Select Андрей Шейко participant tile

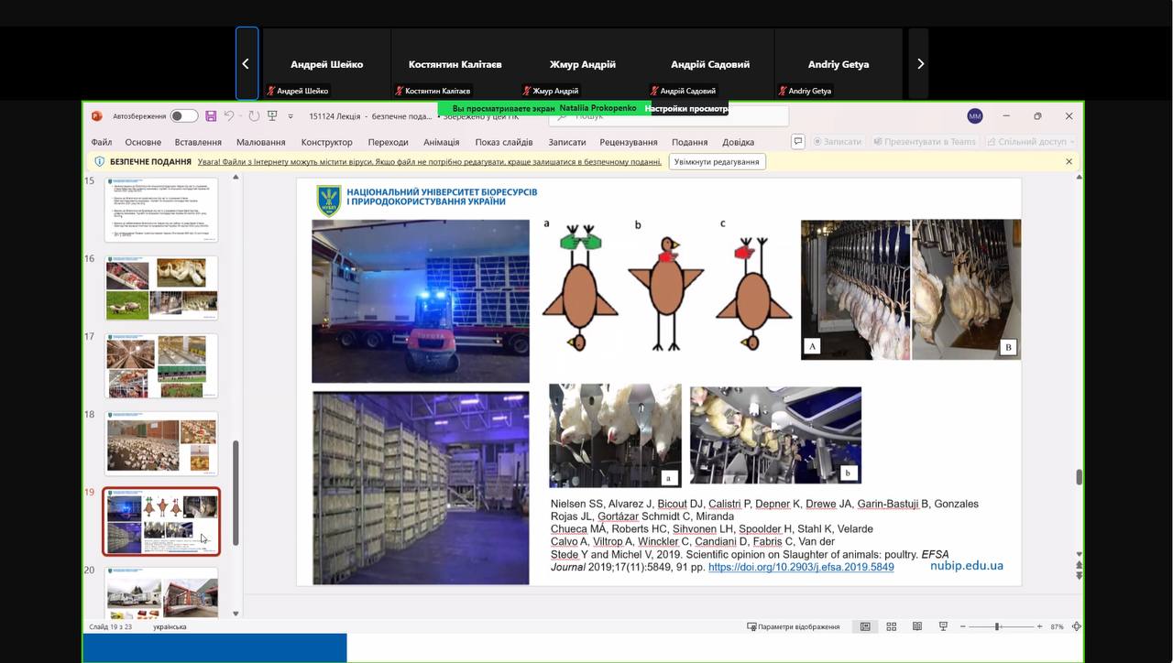click(x=326, y=63)
